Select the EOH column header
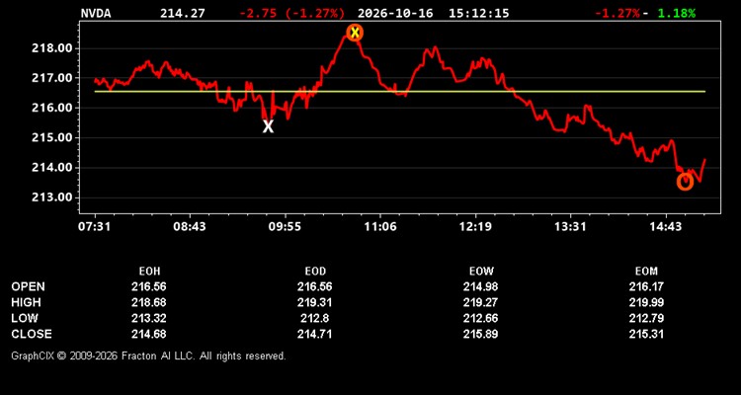741x395 pixels. point(149,272)
